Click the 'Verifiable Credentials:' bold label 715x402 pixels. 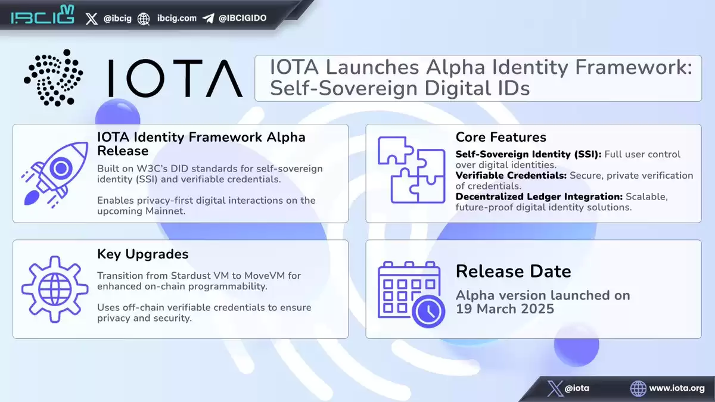coord(511,176)
